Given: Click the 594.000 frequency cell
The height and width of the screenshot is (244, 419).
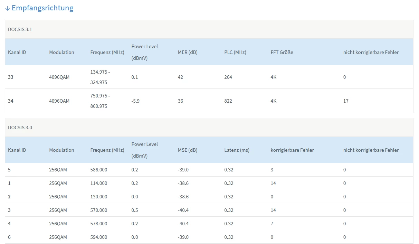Looking at the screenshot, I should click(99, 237).
